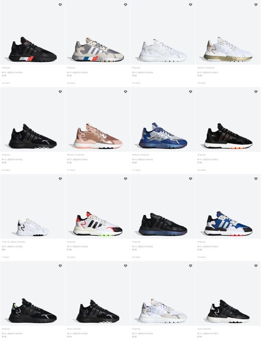The width and height of the screenshot is (261, 340).
Task: Heart the white shoe with red heel and green studs
Action: [125, 179]
